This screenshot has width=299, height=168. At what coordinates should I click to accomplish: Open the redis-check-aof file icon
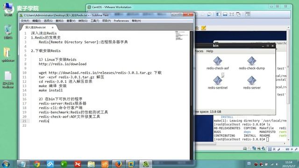(218, 61)
